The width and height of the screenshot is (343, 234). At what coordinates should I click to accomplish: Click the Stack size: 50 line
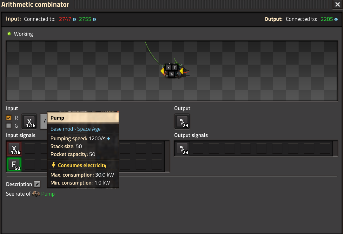(66, 146)
